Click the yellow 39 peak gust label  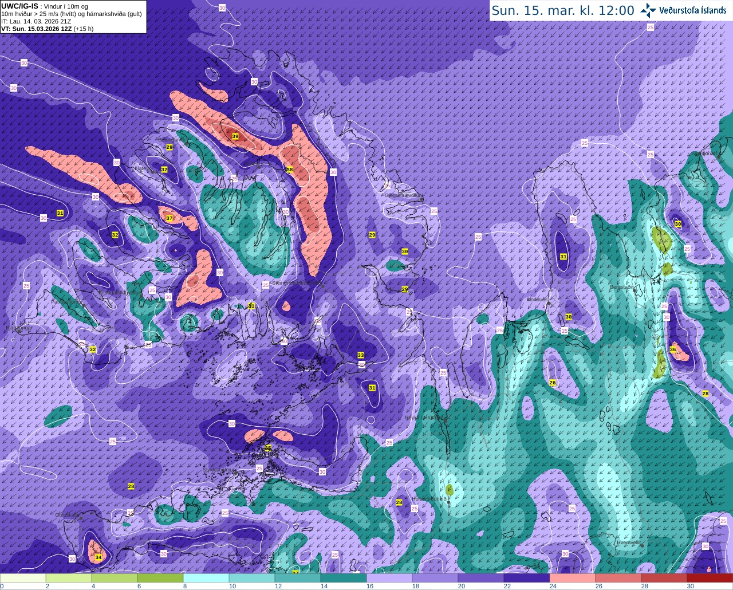[235, 136]
